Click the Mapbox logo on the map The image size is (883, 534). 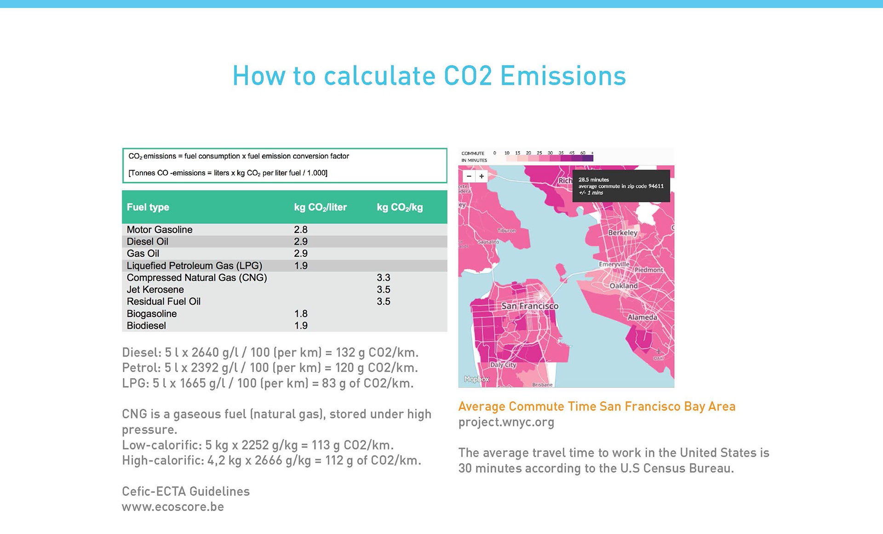(476, 379)
